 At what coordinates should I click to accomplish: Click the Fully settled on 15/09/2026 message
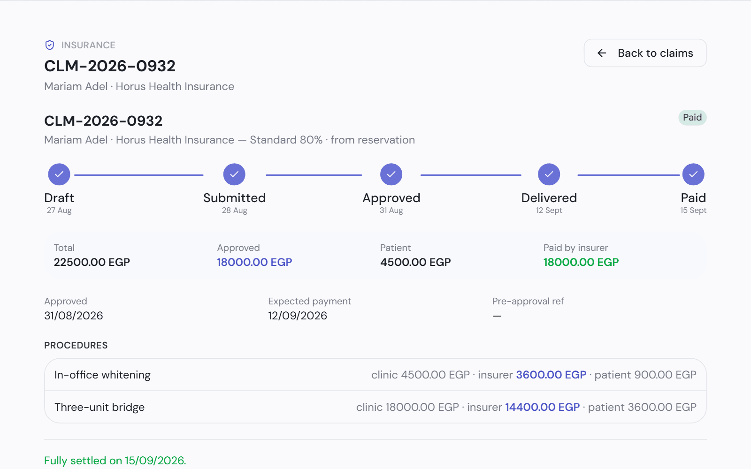point(115,461)
